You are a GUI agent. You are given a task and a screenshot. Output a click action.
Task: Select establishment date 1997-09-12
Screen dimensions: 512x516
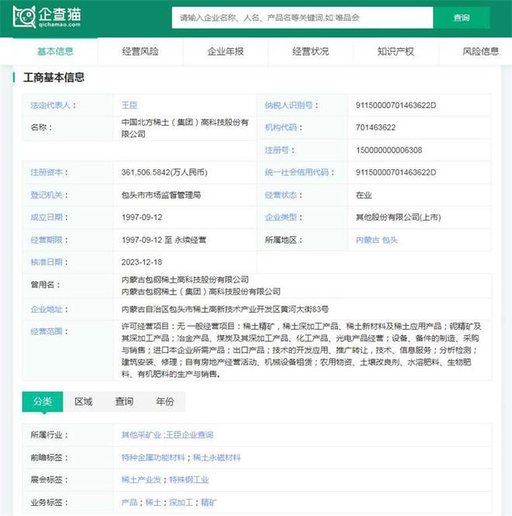point(142,217)
